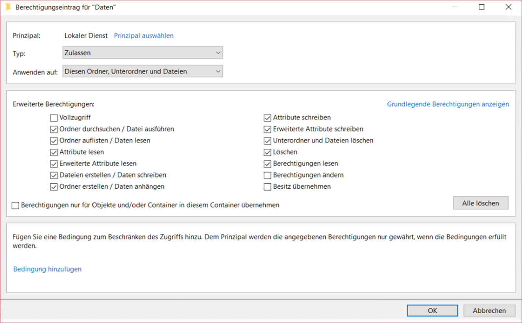This screenshot has width=522, height=323.
Task: Check Berechtigungen nur für Objekte übernehmen
Action: pos(15,205)
